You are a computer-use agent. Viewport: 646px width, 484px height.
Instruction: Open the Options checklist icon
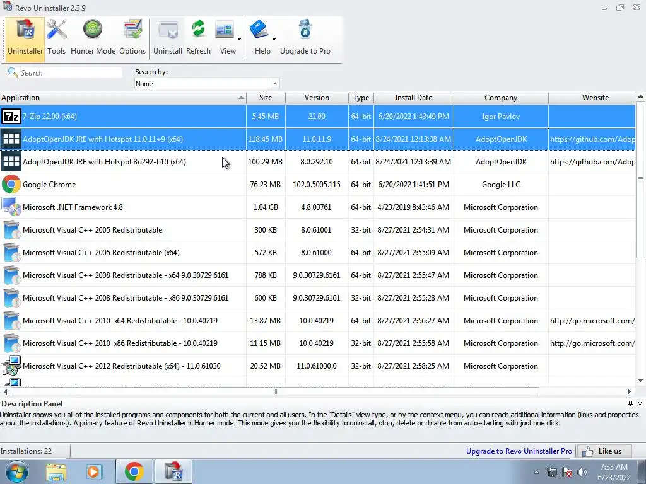click(132, 30)
